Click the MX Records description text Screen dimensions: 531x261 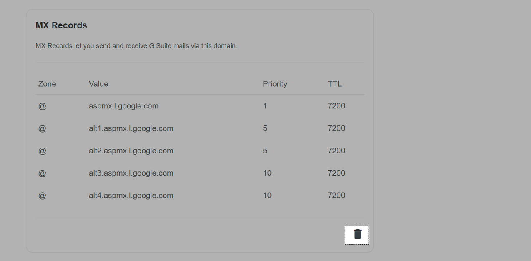click(136, 46)
